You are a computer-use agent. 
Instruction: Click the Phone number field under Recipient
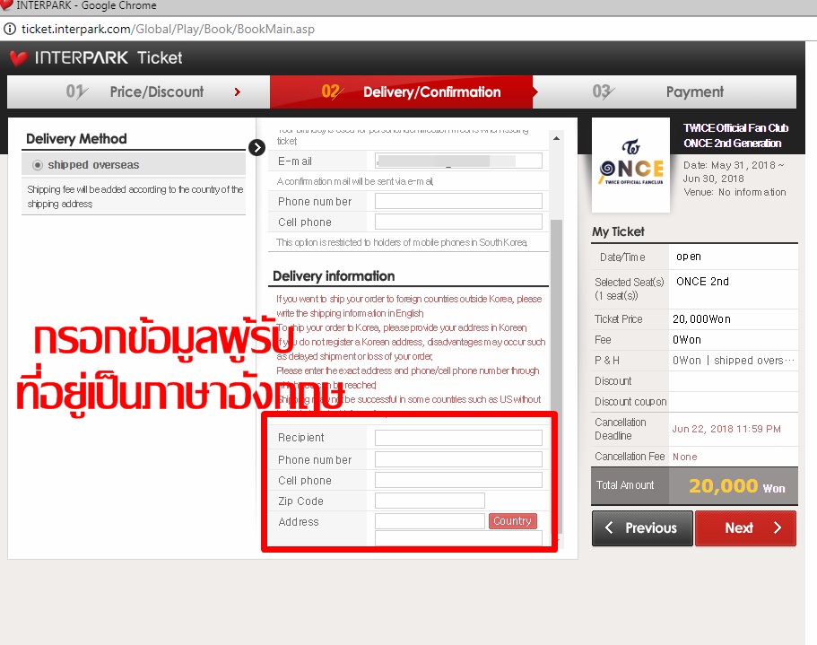(x=458, y=459)
